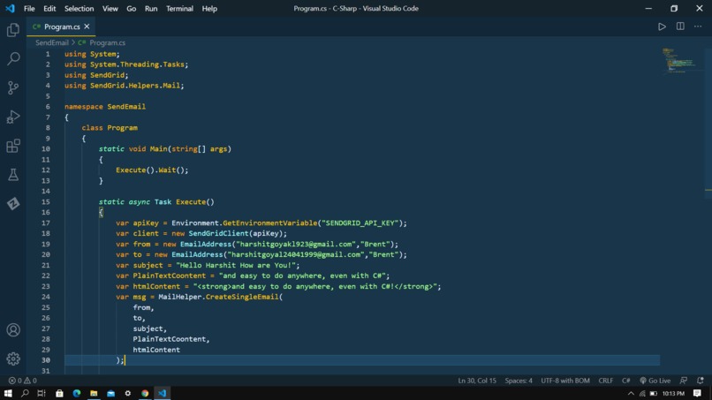This screenshot has width=712, height=400.
Task: Open the feedback icon in status bar
Action: pyautogui.click(x=684, y=381)
